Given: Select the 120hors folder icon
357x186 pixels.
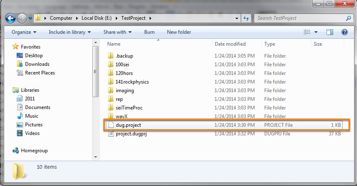Looking at the screenshot, I should coord(110,73).
